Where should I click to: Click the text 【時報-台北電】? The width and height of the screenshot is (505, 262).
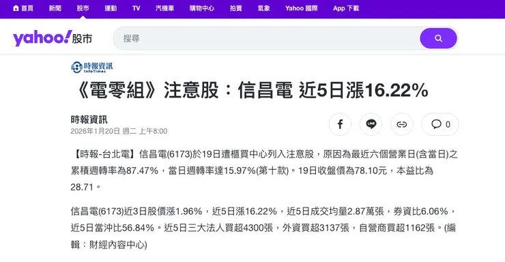(x=104, y=154)
